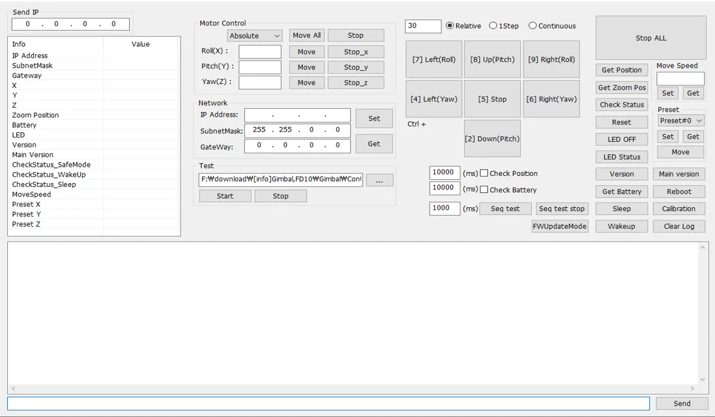Start a Calibration
The height and width of the screenshot is (417, 715).
pos(679,208)
